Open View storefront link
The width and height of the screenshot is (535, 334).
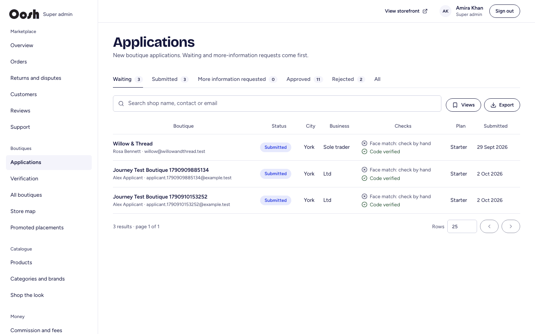(x=406, y=11)
